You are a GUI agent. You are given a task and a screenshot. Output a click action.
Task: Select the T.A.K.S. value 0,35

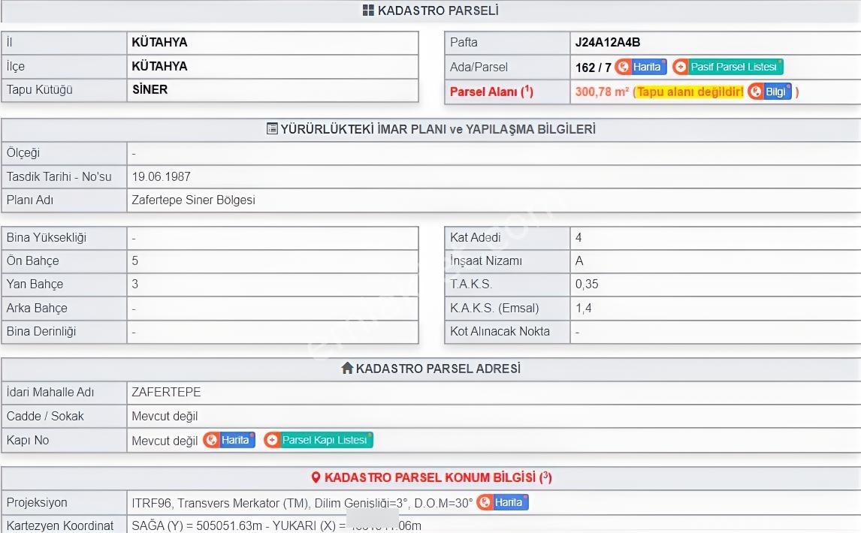[587, 285]
